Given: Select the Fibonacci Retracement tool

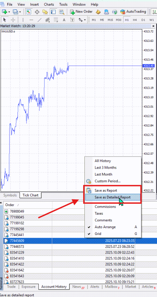Looking at the screenshot, I should tap(56, 20).
